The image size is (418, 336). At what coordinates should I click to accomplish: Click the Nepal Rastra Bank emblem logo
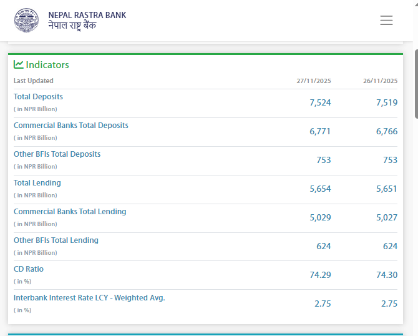[x=26, y=20]
